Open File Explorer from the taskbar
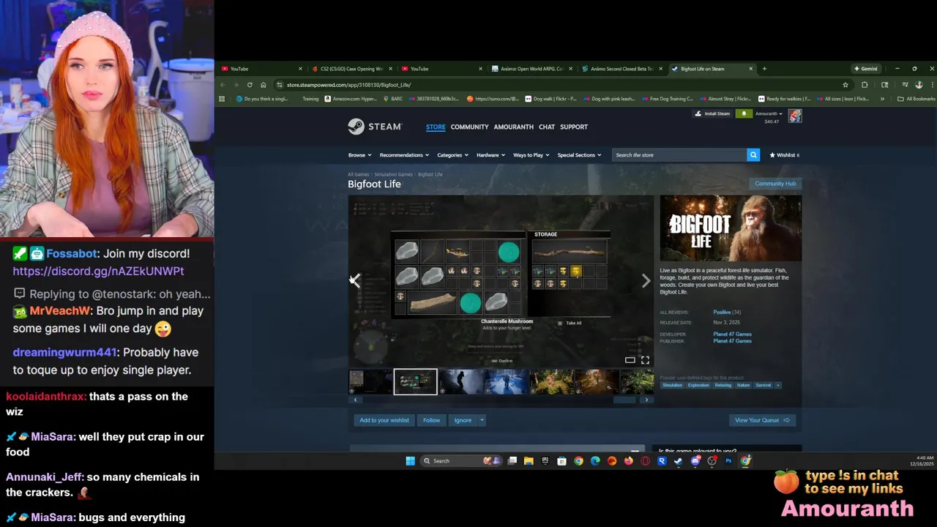Screen dimensions: 937x527 [529, 461]
